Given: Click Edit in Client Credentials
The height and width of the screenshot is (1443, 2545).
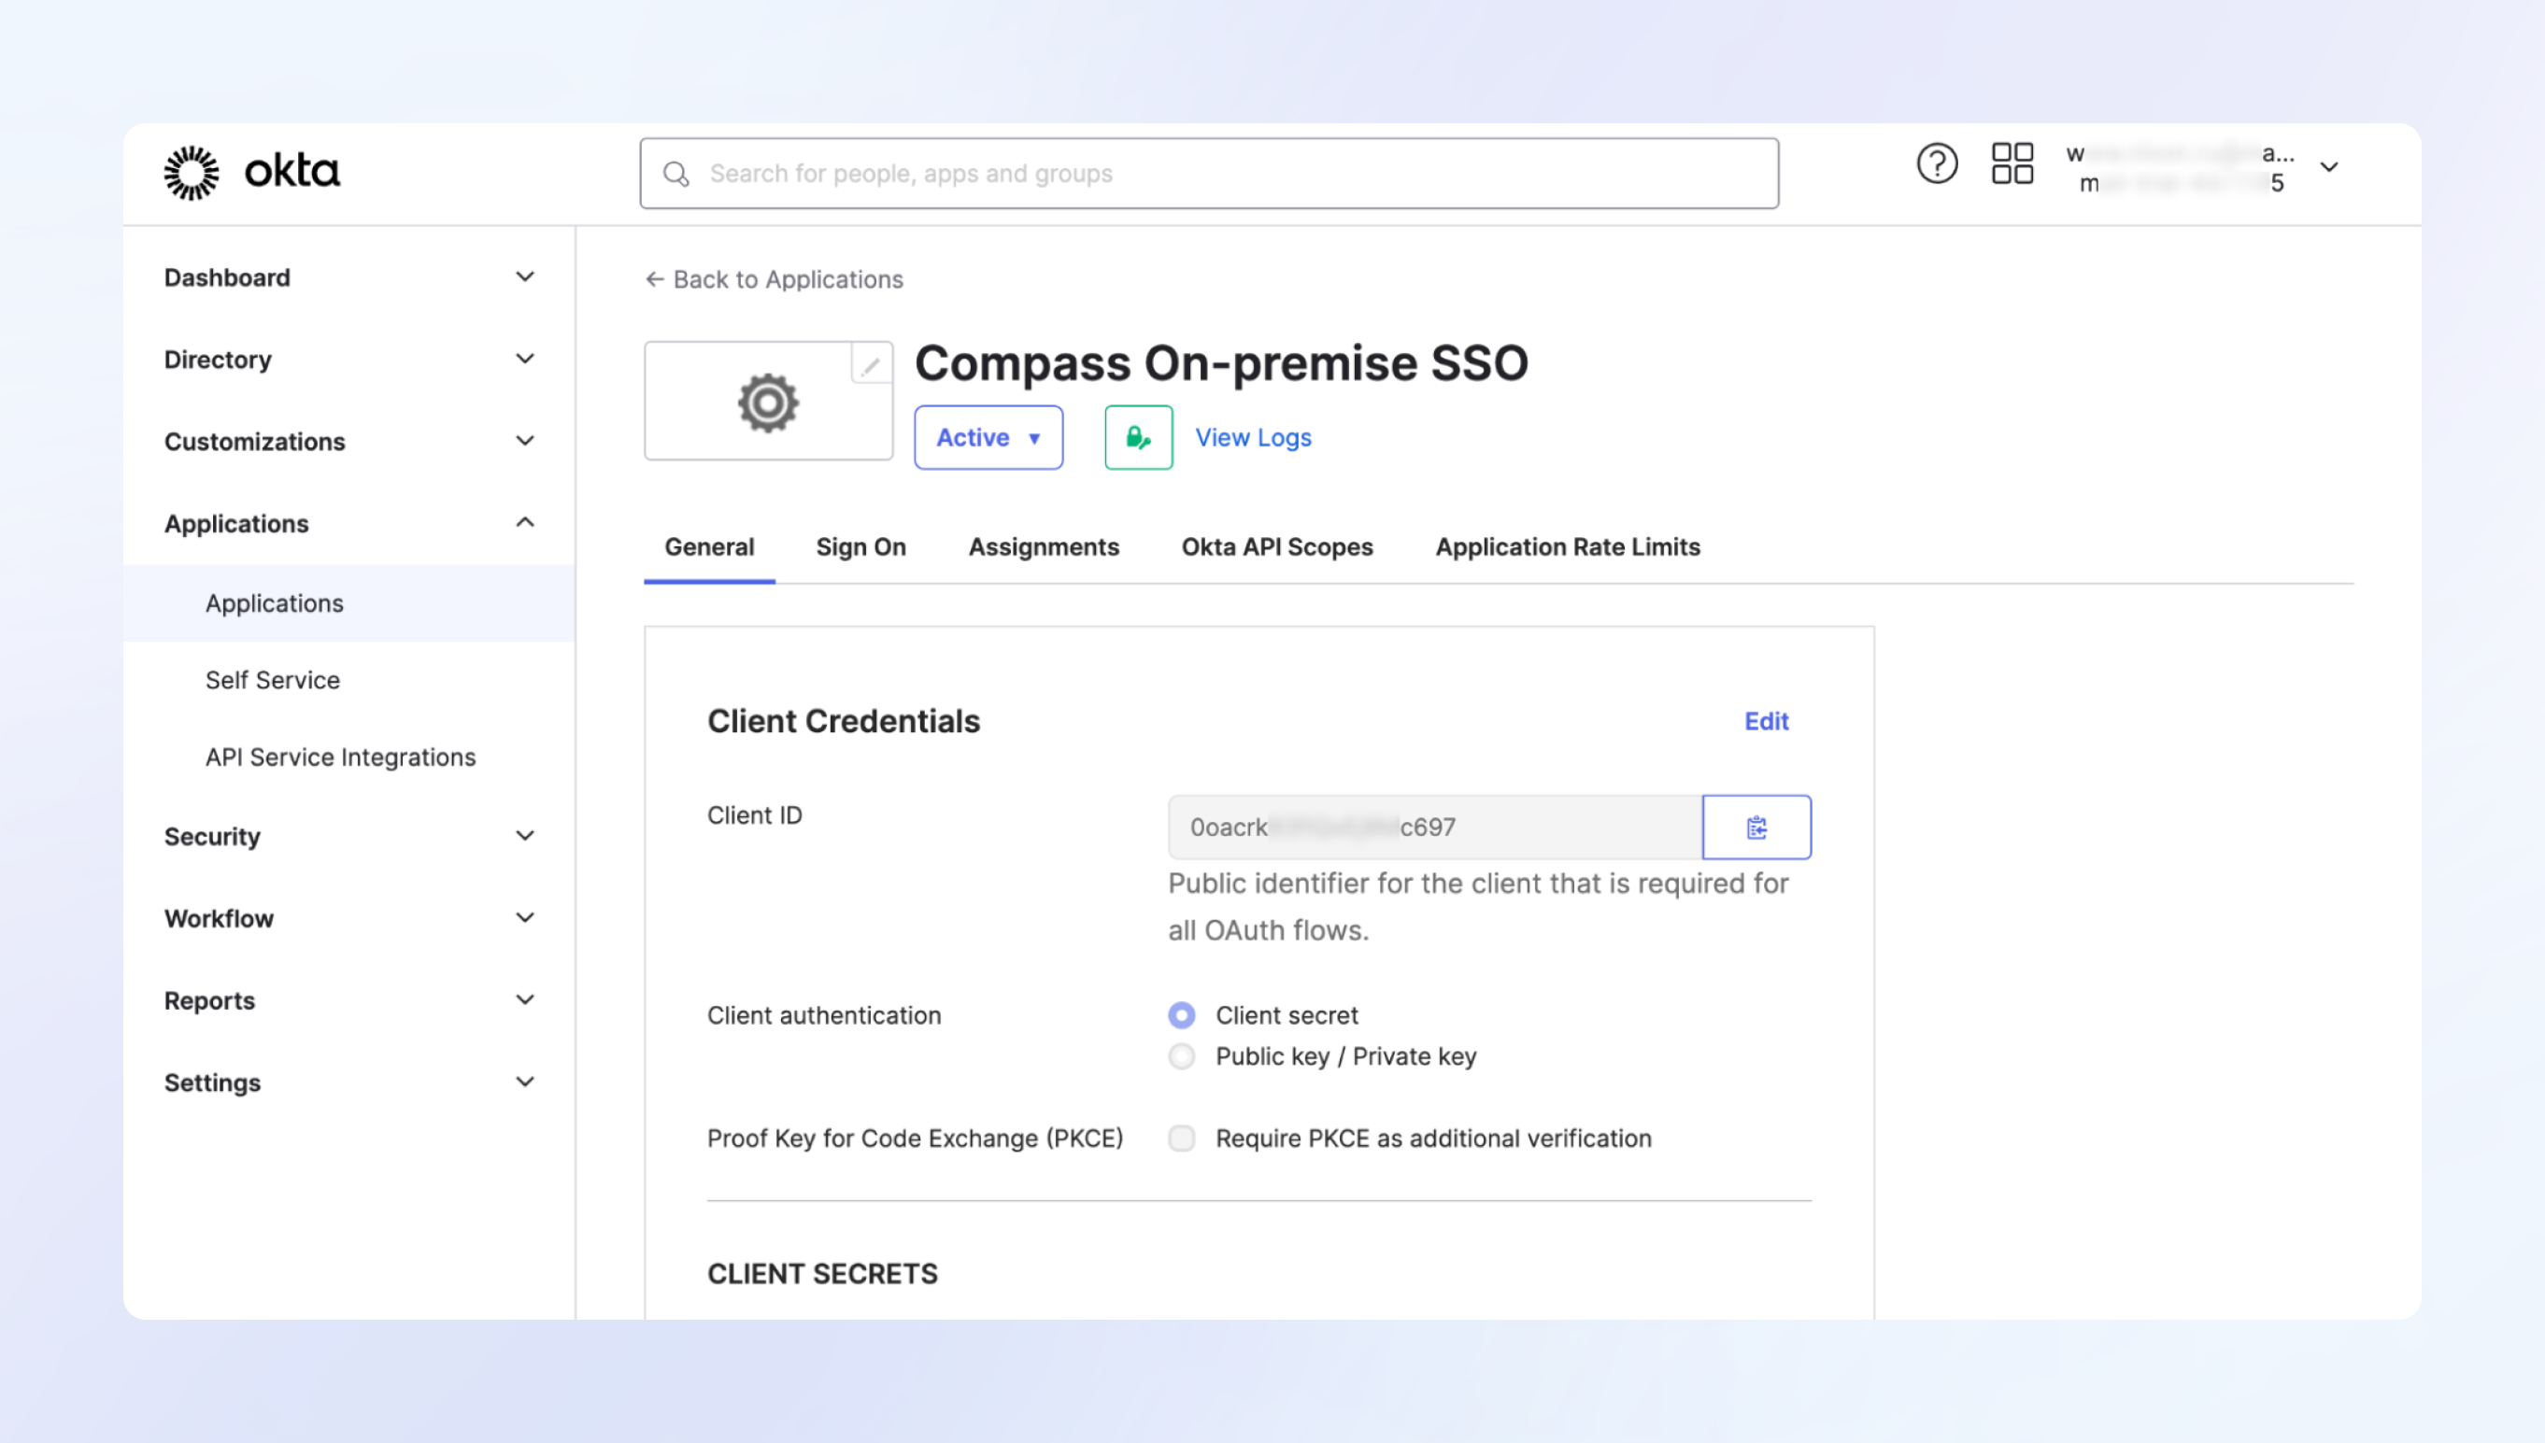Looking at the screenshot, I should point(1765,720).
